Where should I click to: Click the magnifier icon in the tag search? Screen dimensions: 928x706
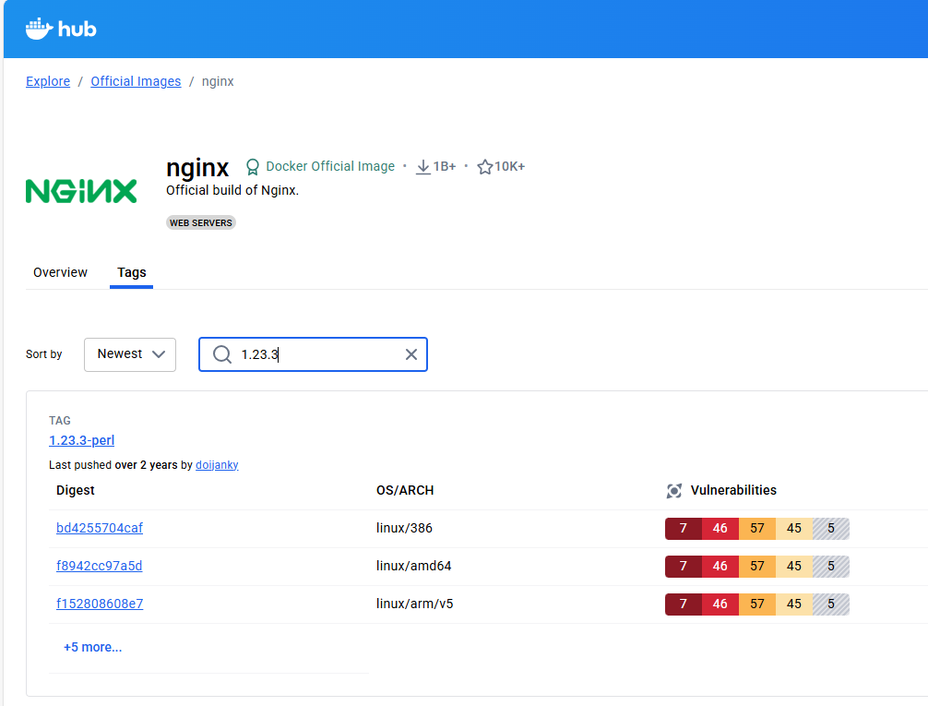point(222,354)
